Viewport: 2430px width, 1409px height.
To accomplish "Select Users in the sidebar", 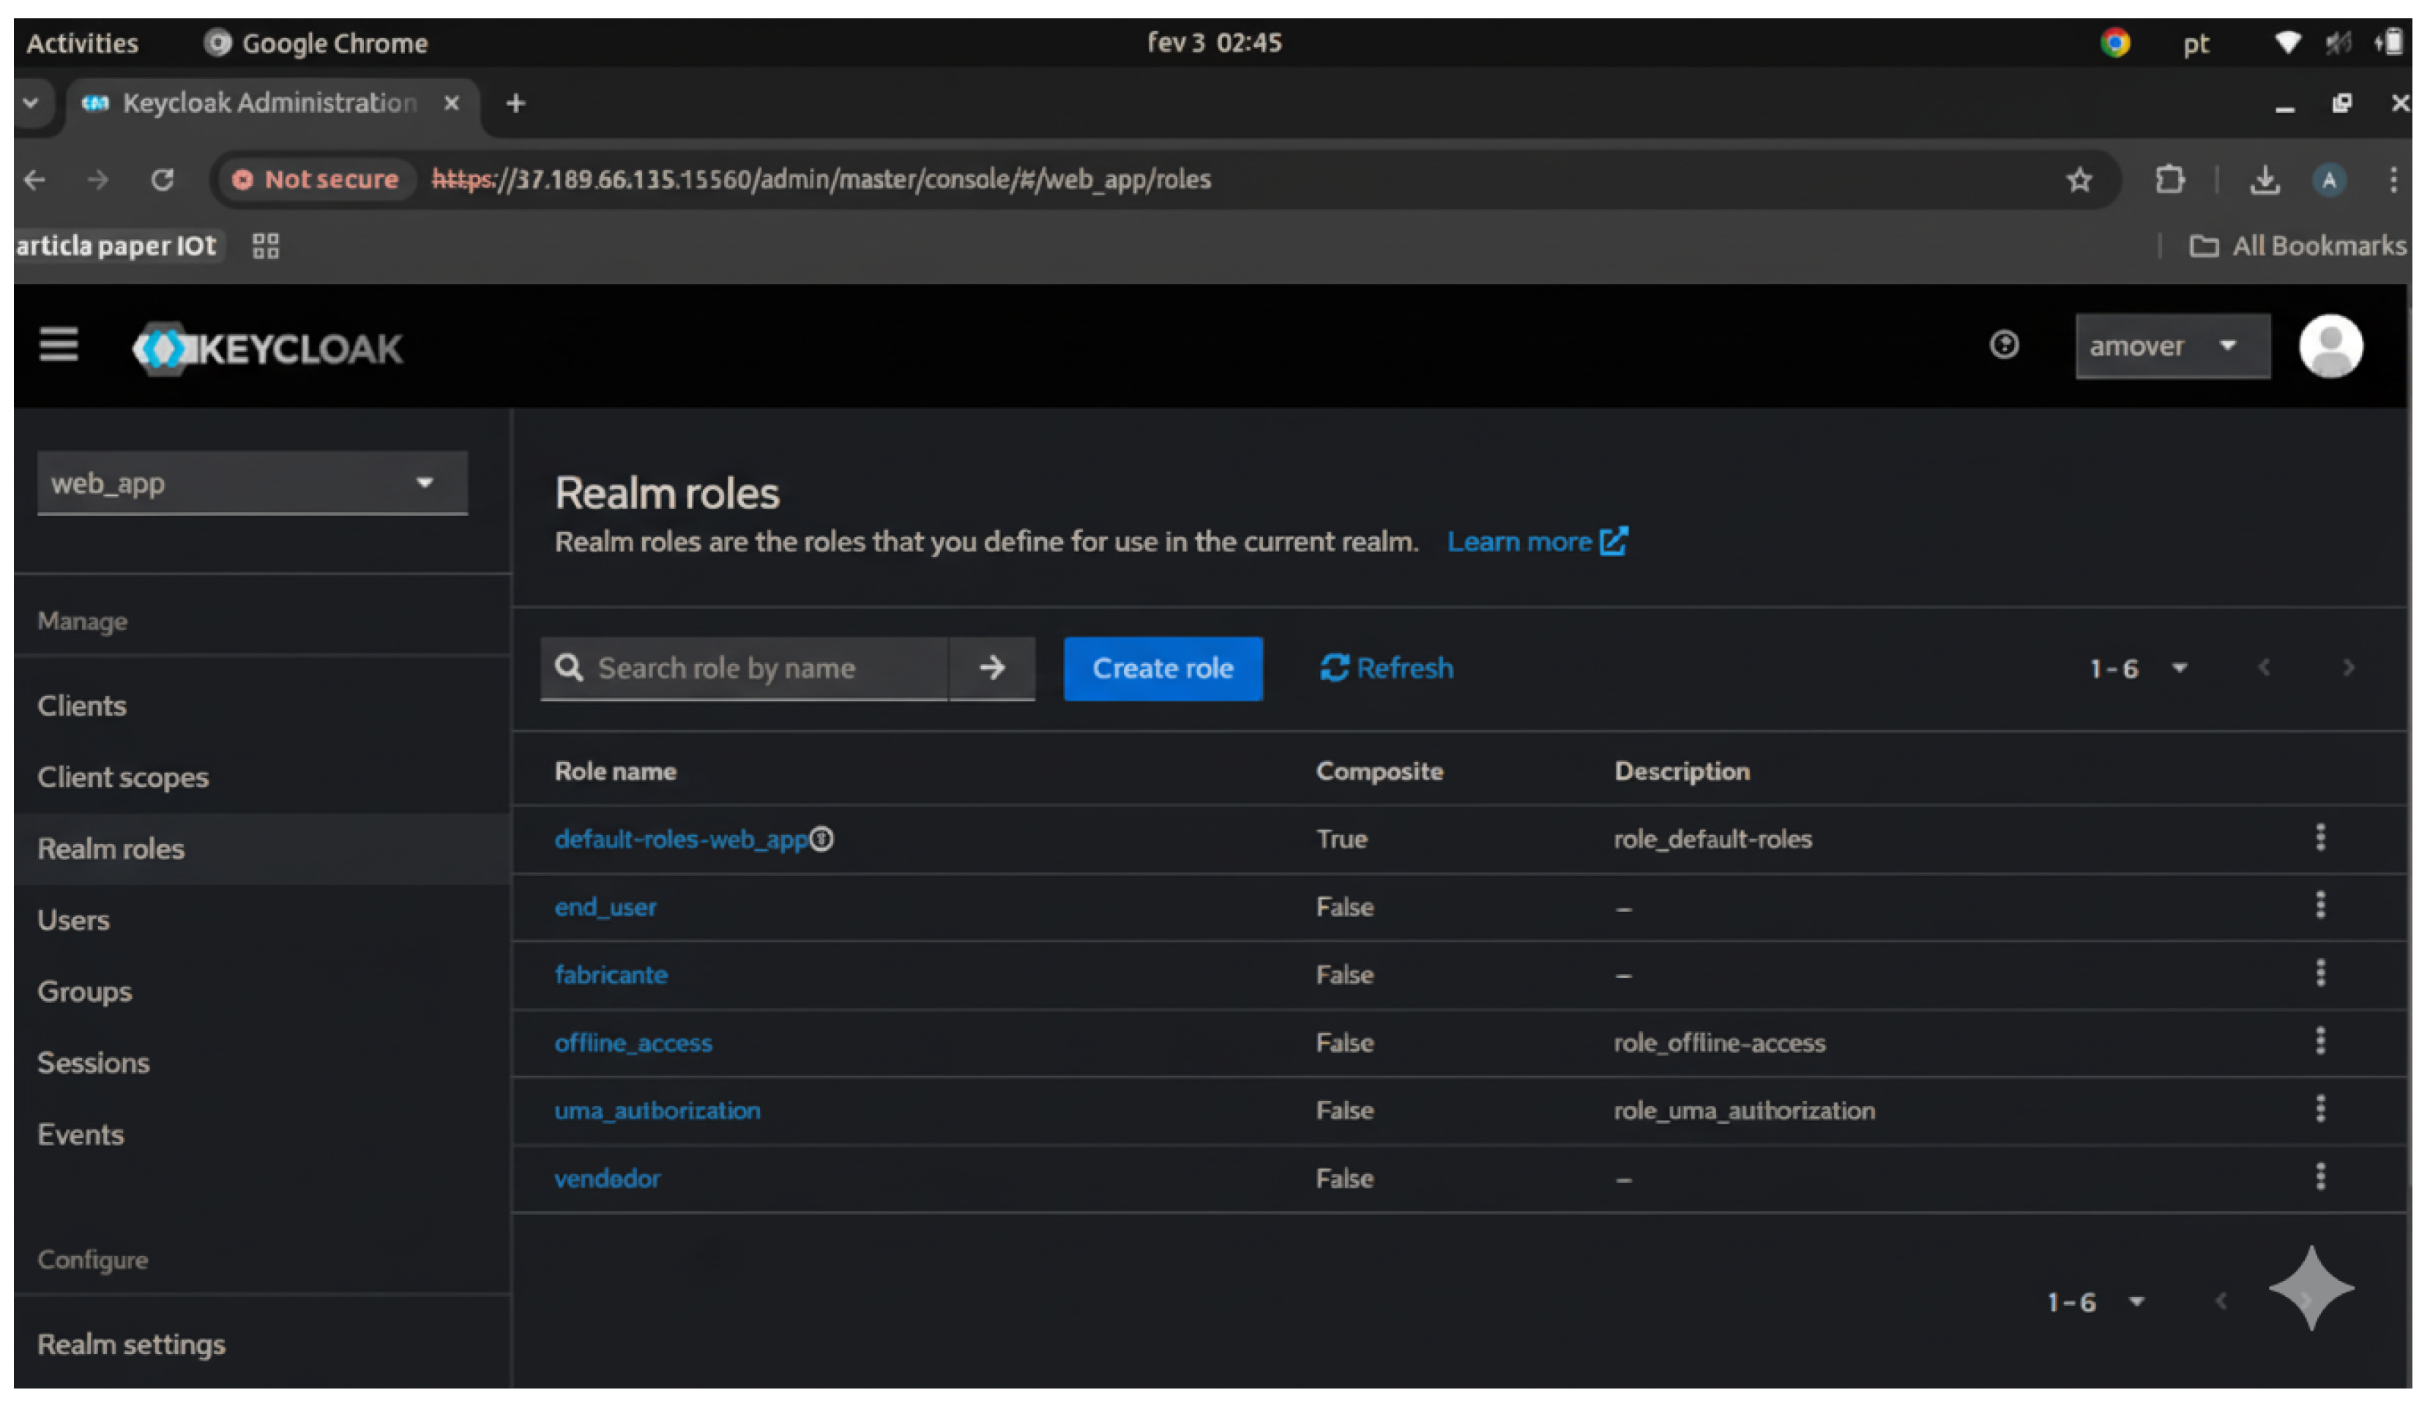I will pos(73,919).
